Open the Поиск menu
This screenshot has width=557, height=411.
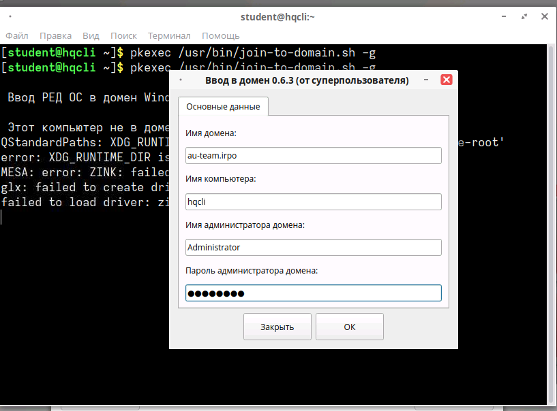click(123, 35)
